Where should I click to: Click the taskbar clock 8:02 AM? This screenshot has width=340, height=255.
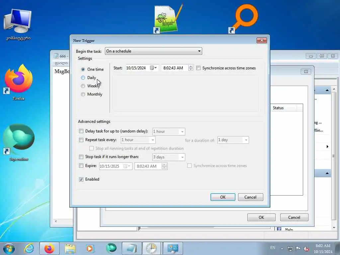click(x=323, y=246)
